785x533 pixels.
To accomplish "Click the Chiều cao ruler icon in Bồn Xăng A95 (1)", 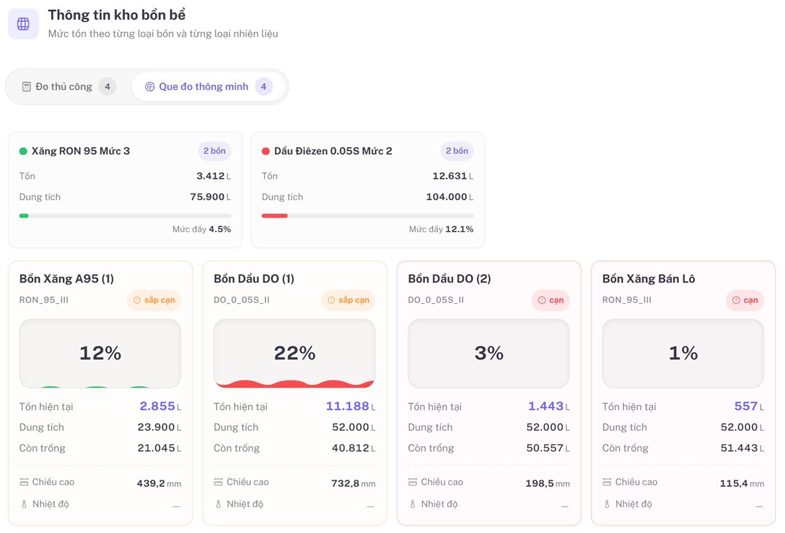I will pyautogui.click(x=24, y=482).
